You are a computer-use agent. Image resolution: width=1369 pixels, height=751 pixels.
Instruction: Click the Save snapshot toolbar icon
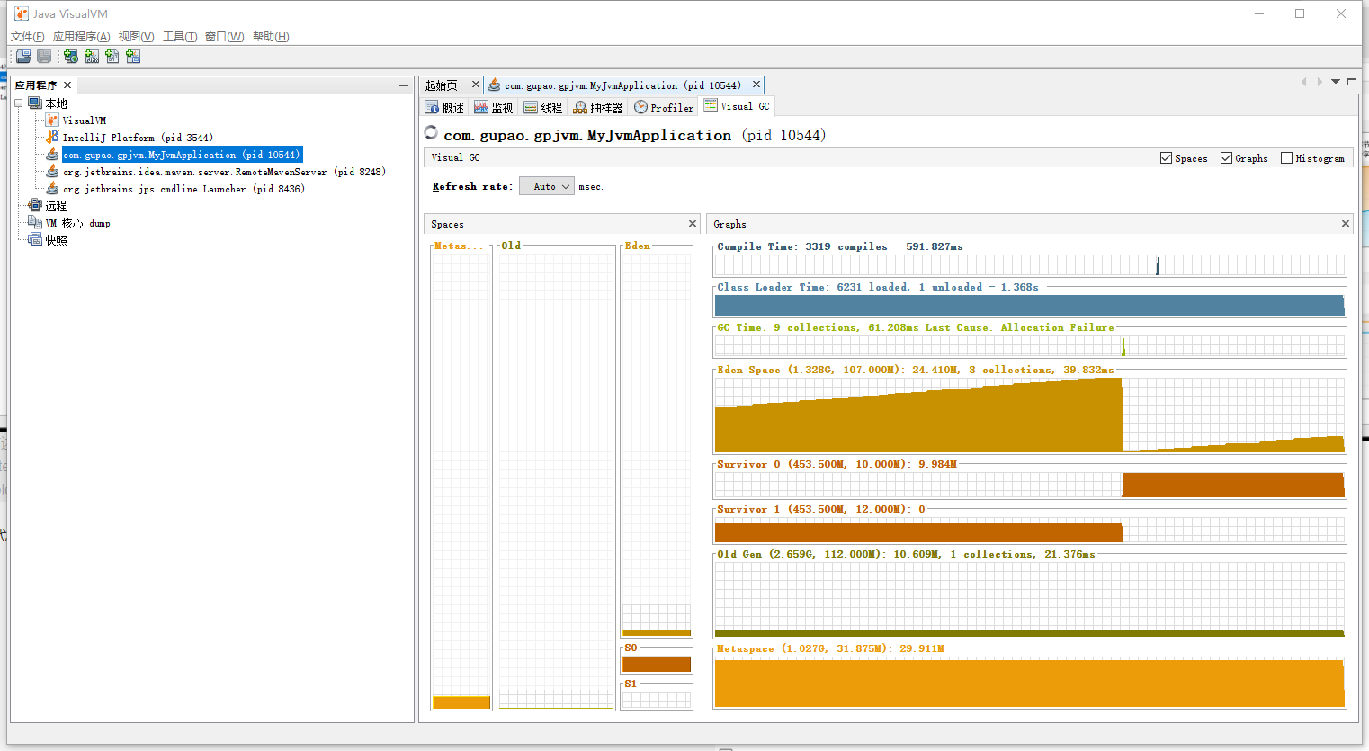tap(44, 56)
